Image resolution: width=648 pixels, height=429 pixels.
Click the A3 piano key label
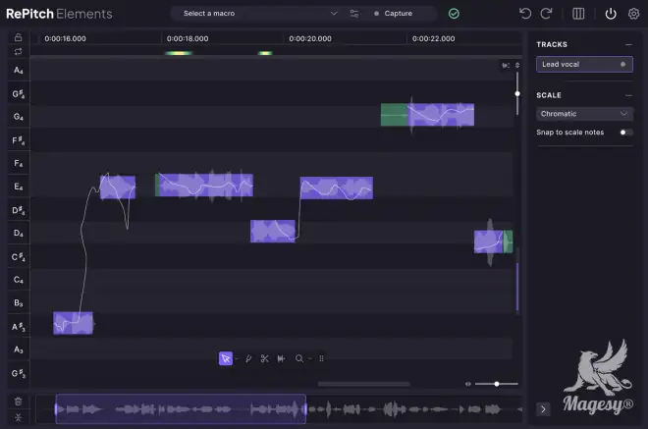19,349
